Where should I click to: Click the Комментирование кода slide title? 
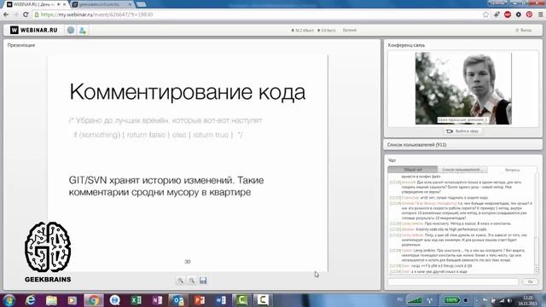pos(188,92)
